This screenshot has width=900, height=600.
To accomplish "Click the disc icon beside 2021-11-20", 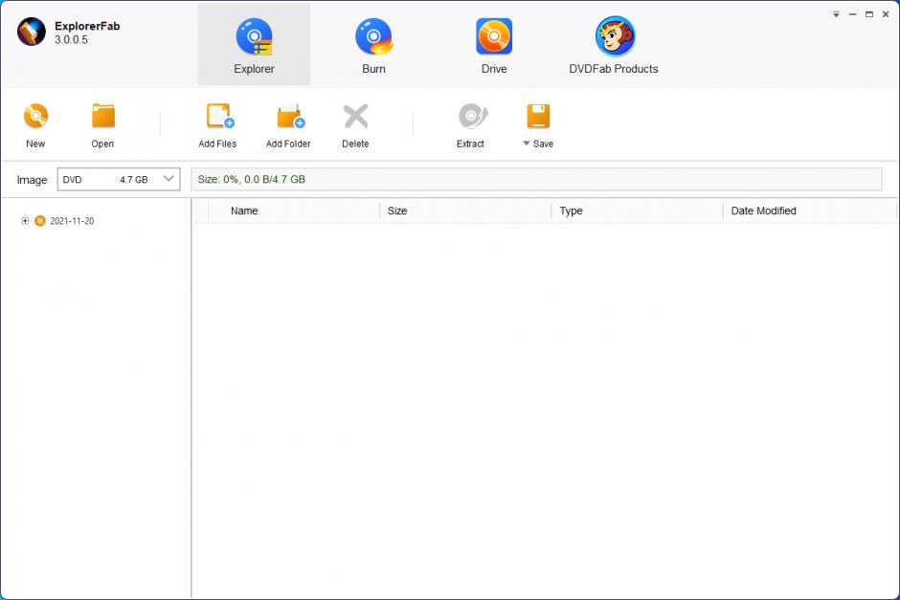I will tap(39, 221).
